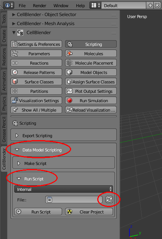Expand the Export Scripting section

click(x=17, y=136)
